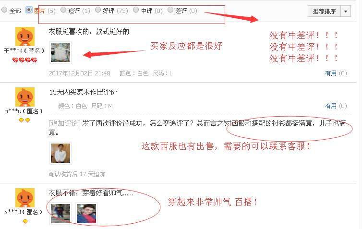Screen dimensions: 362x229
Task: Select the 全部 reviews radio button
Action: [4, 10]
